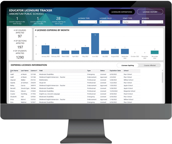Click 'English as a Second Language' cell

50,94
